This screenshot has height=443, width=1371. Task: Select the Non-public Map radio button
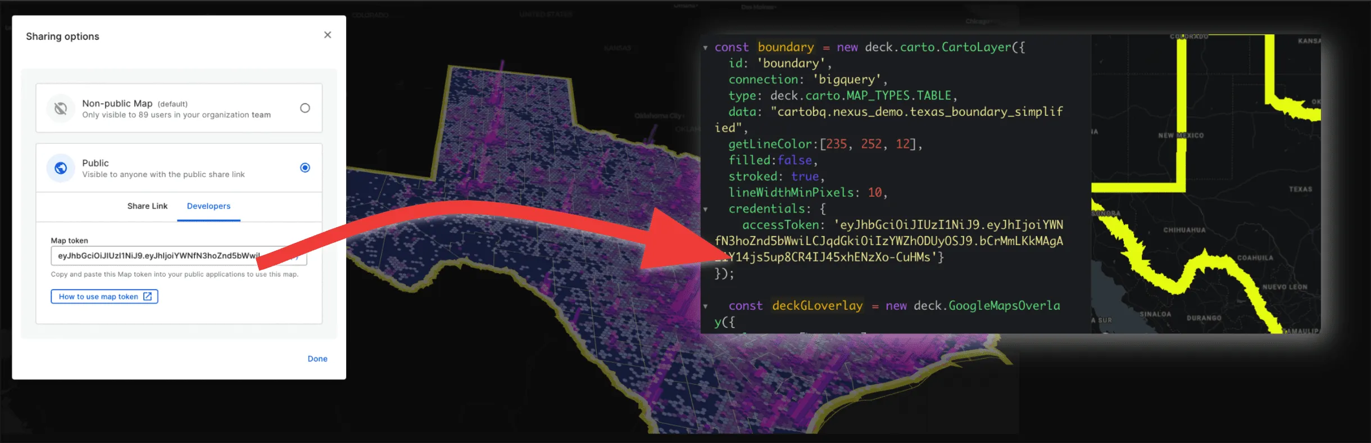pyautogui.click(x=305, y=108)
